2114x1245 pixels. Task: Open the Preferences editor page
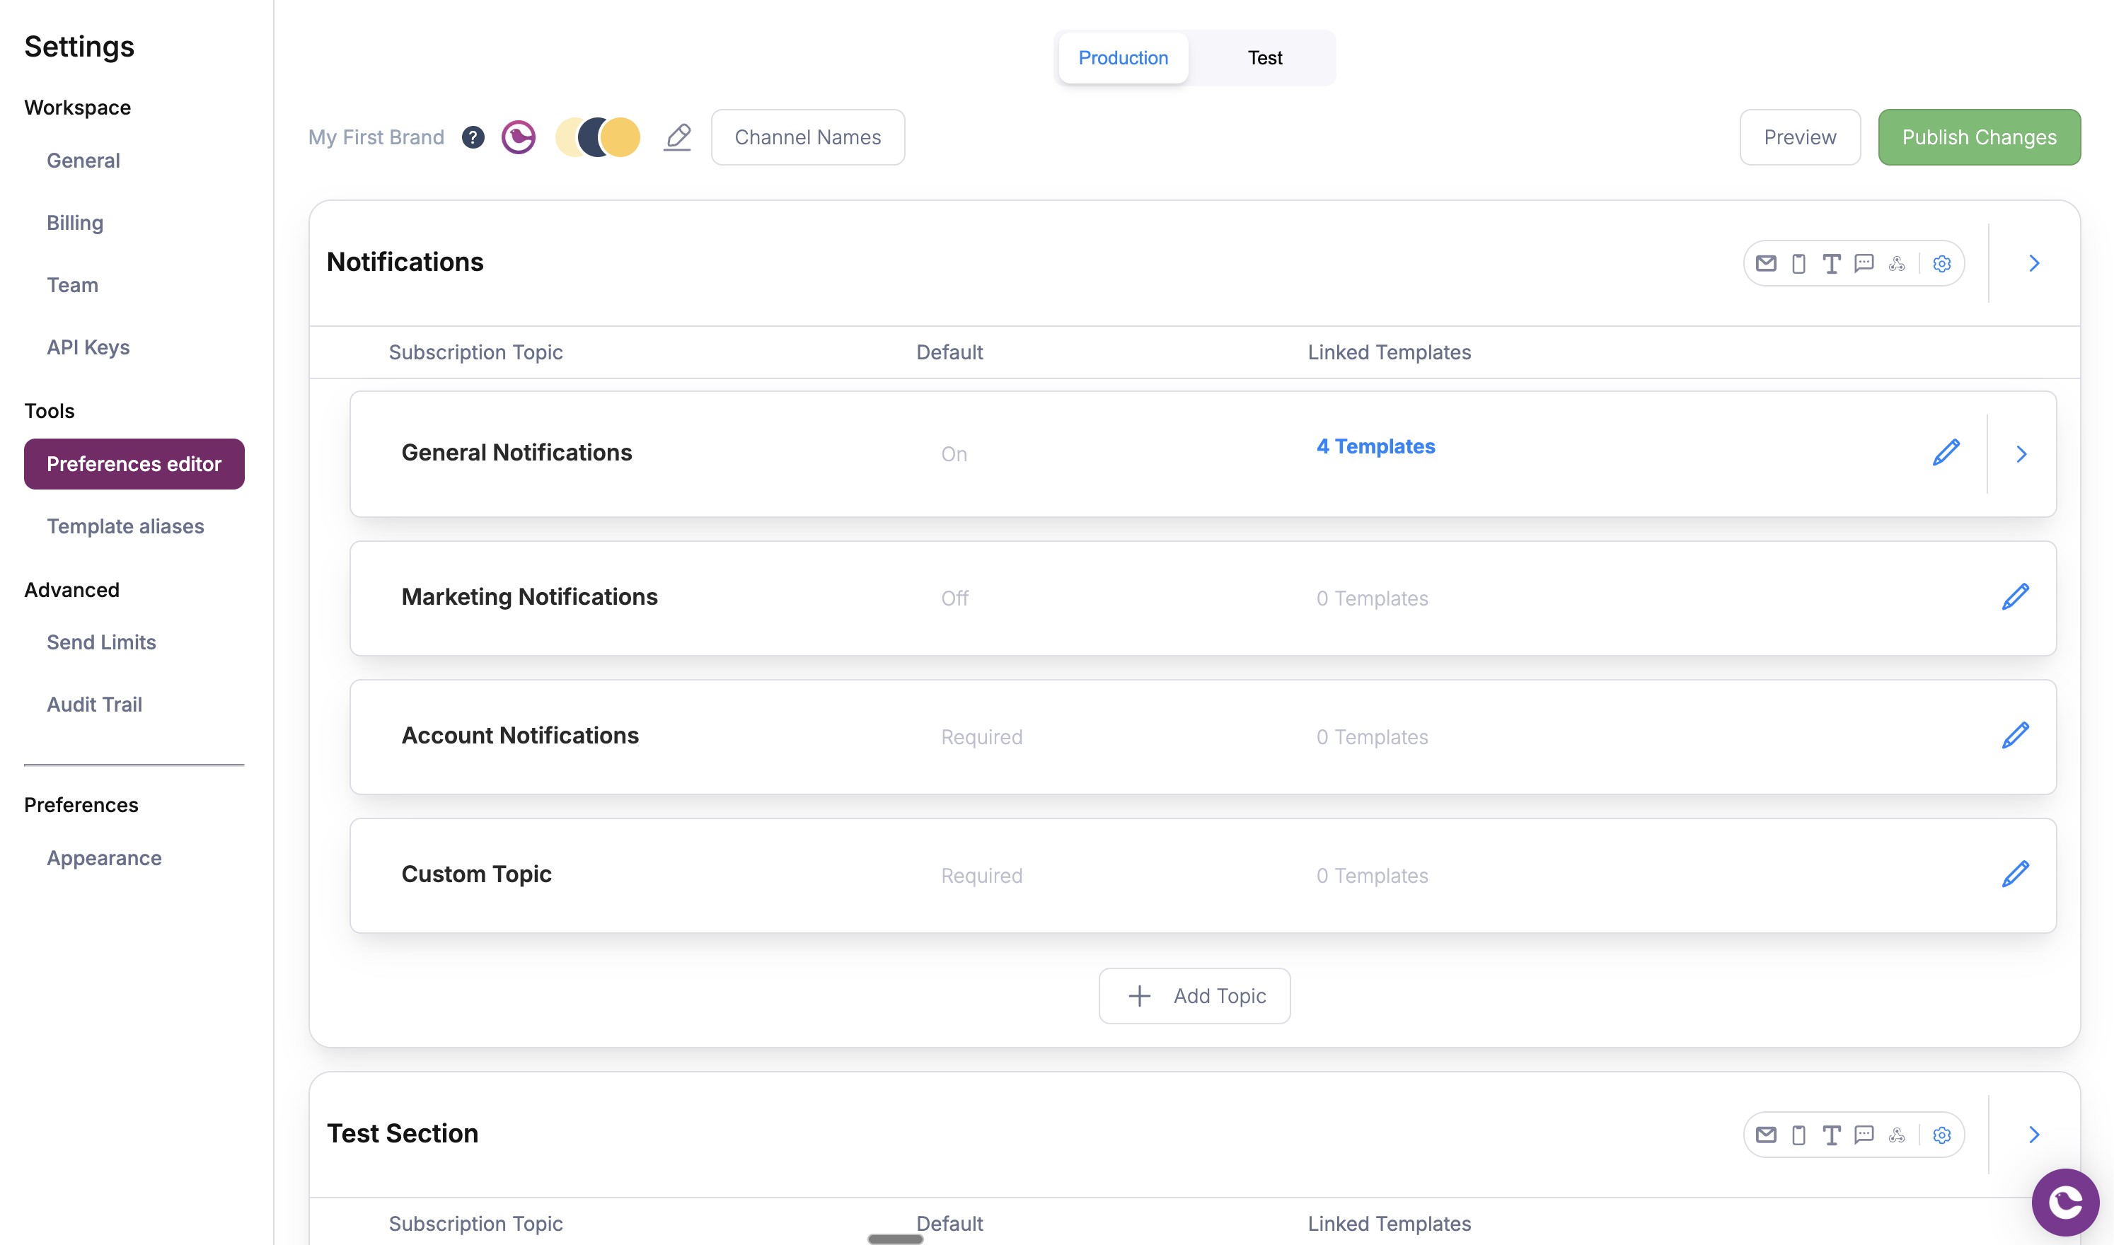point(134,463)
